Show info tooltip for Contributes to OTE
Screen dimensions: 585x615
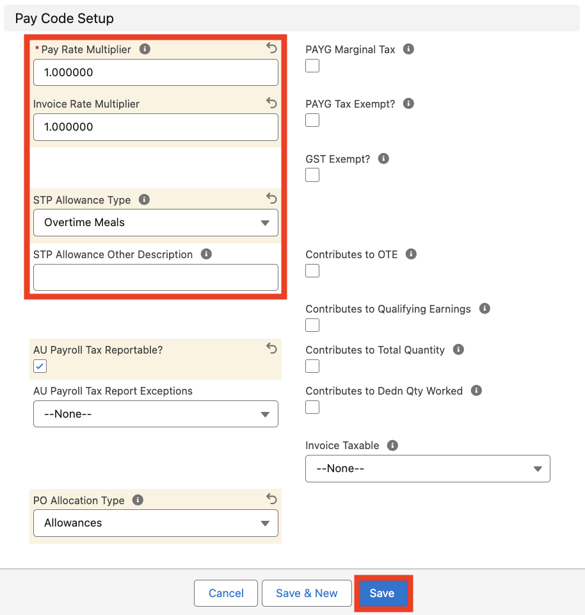(411, 254)
